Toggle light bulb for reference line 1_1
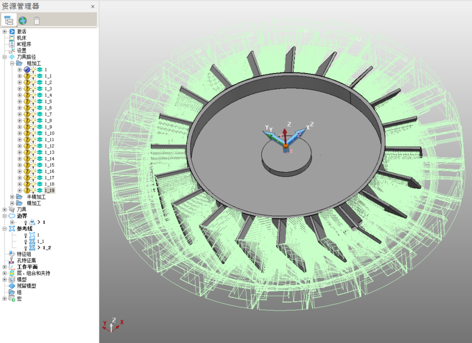Image resolution: width=472 pixels, height=343 pixels. pyautogui.click(x=25, y=241)
